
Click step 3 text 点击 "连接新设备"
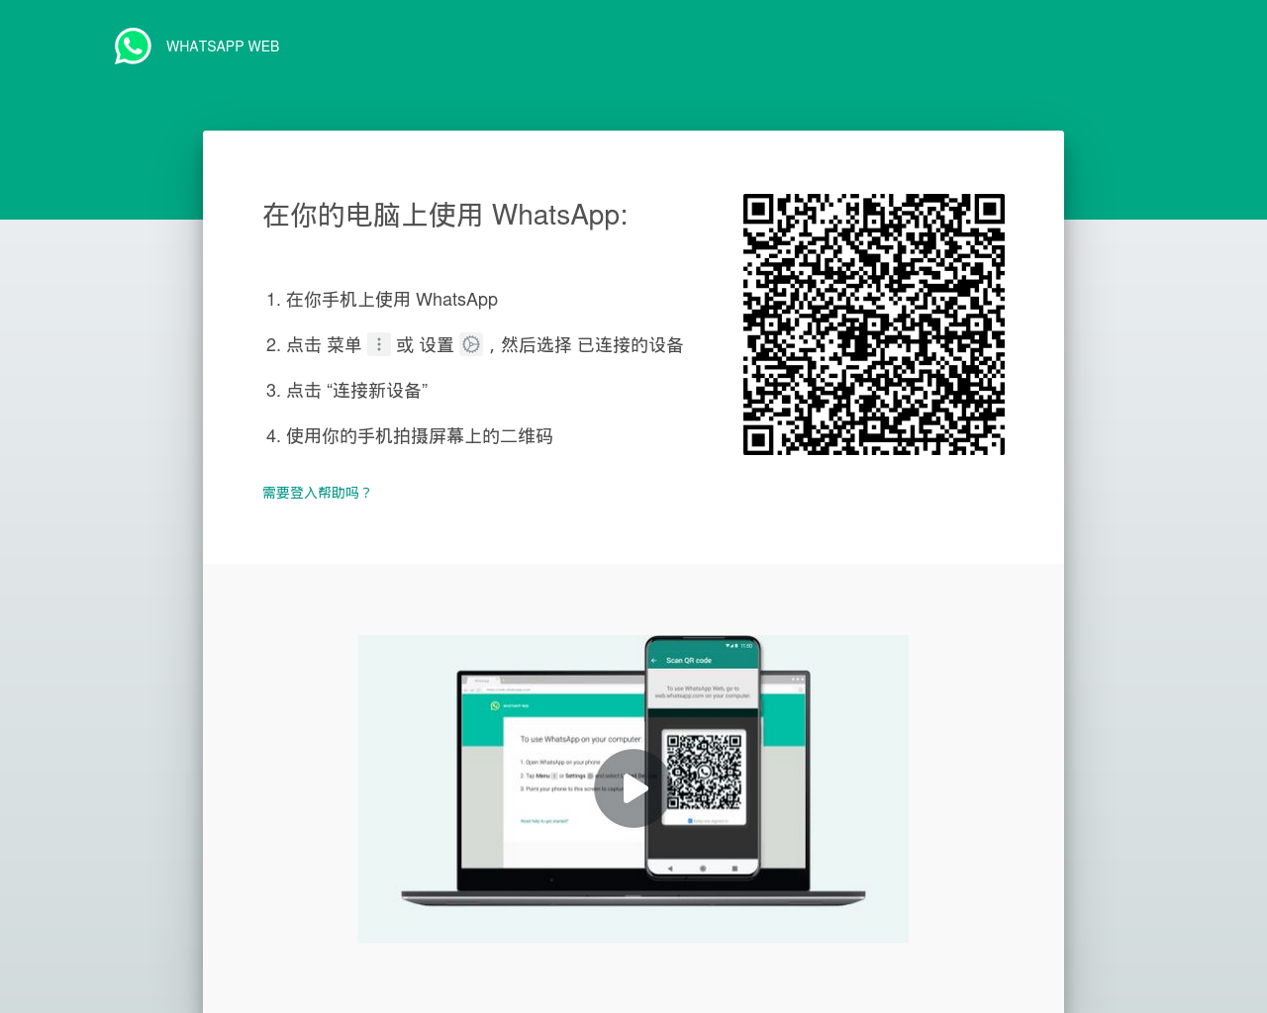[x=357, y=391]
